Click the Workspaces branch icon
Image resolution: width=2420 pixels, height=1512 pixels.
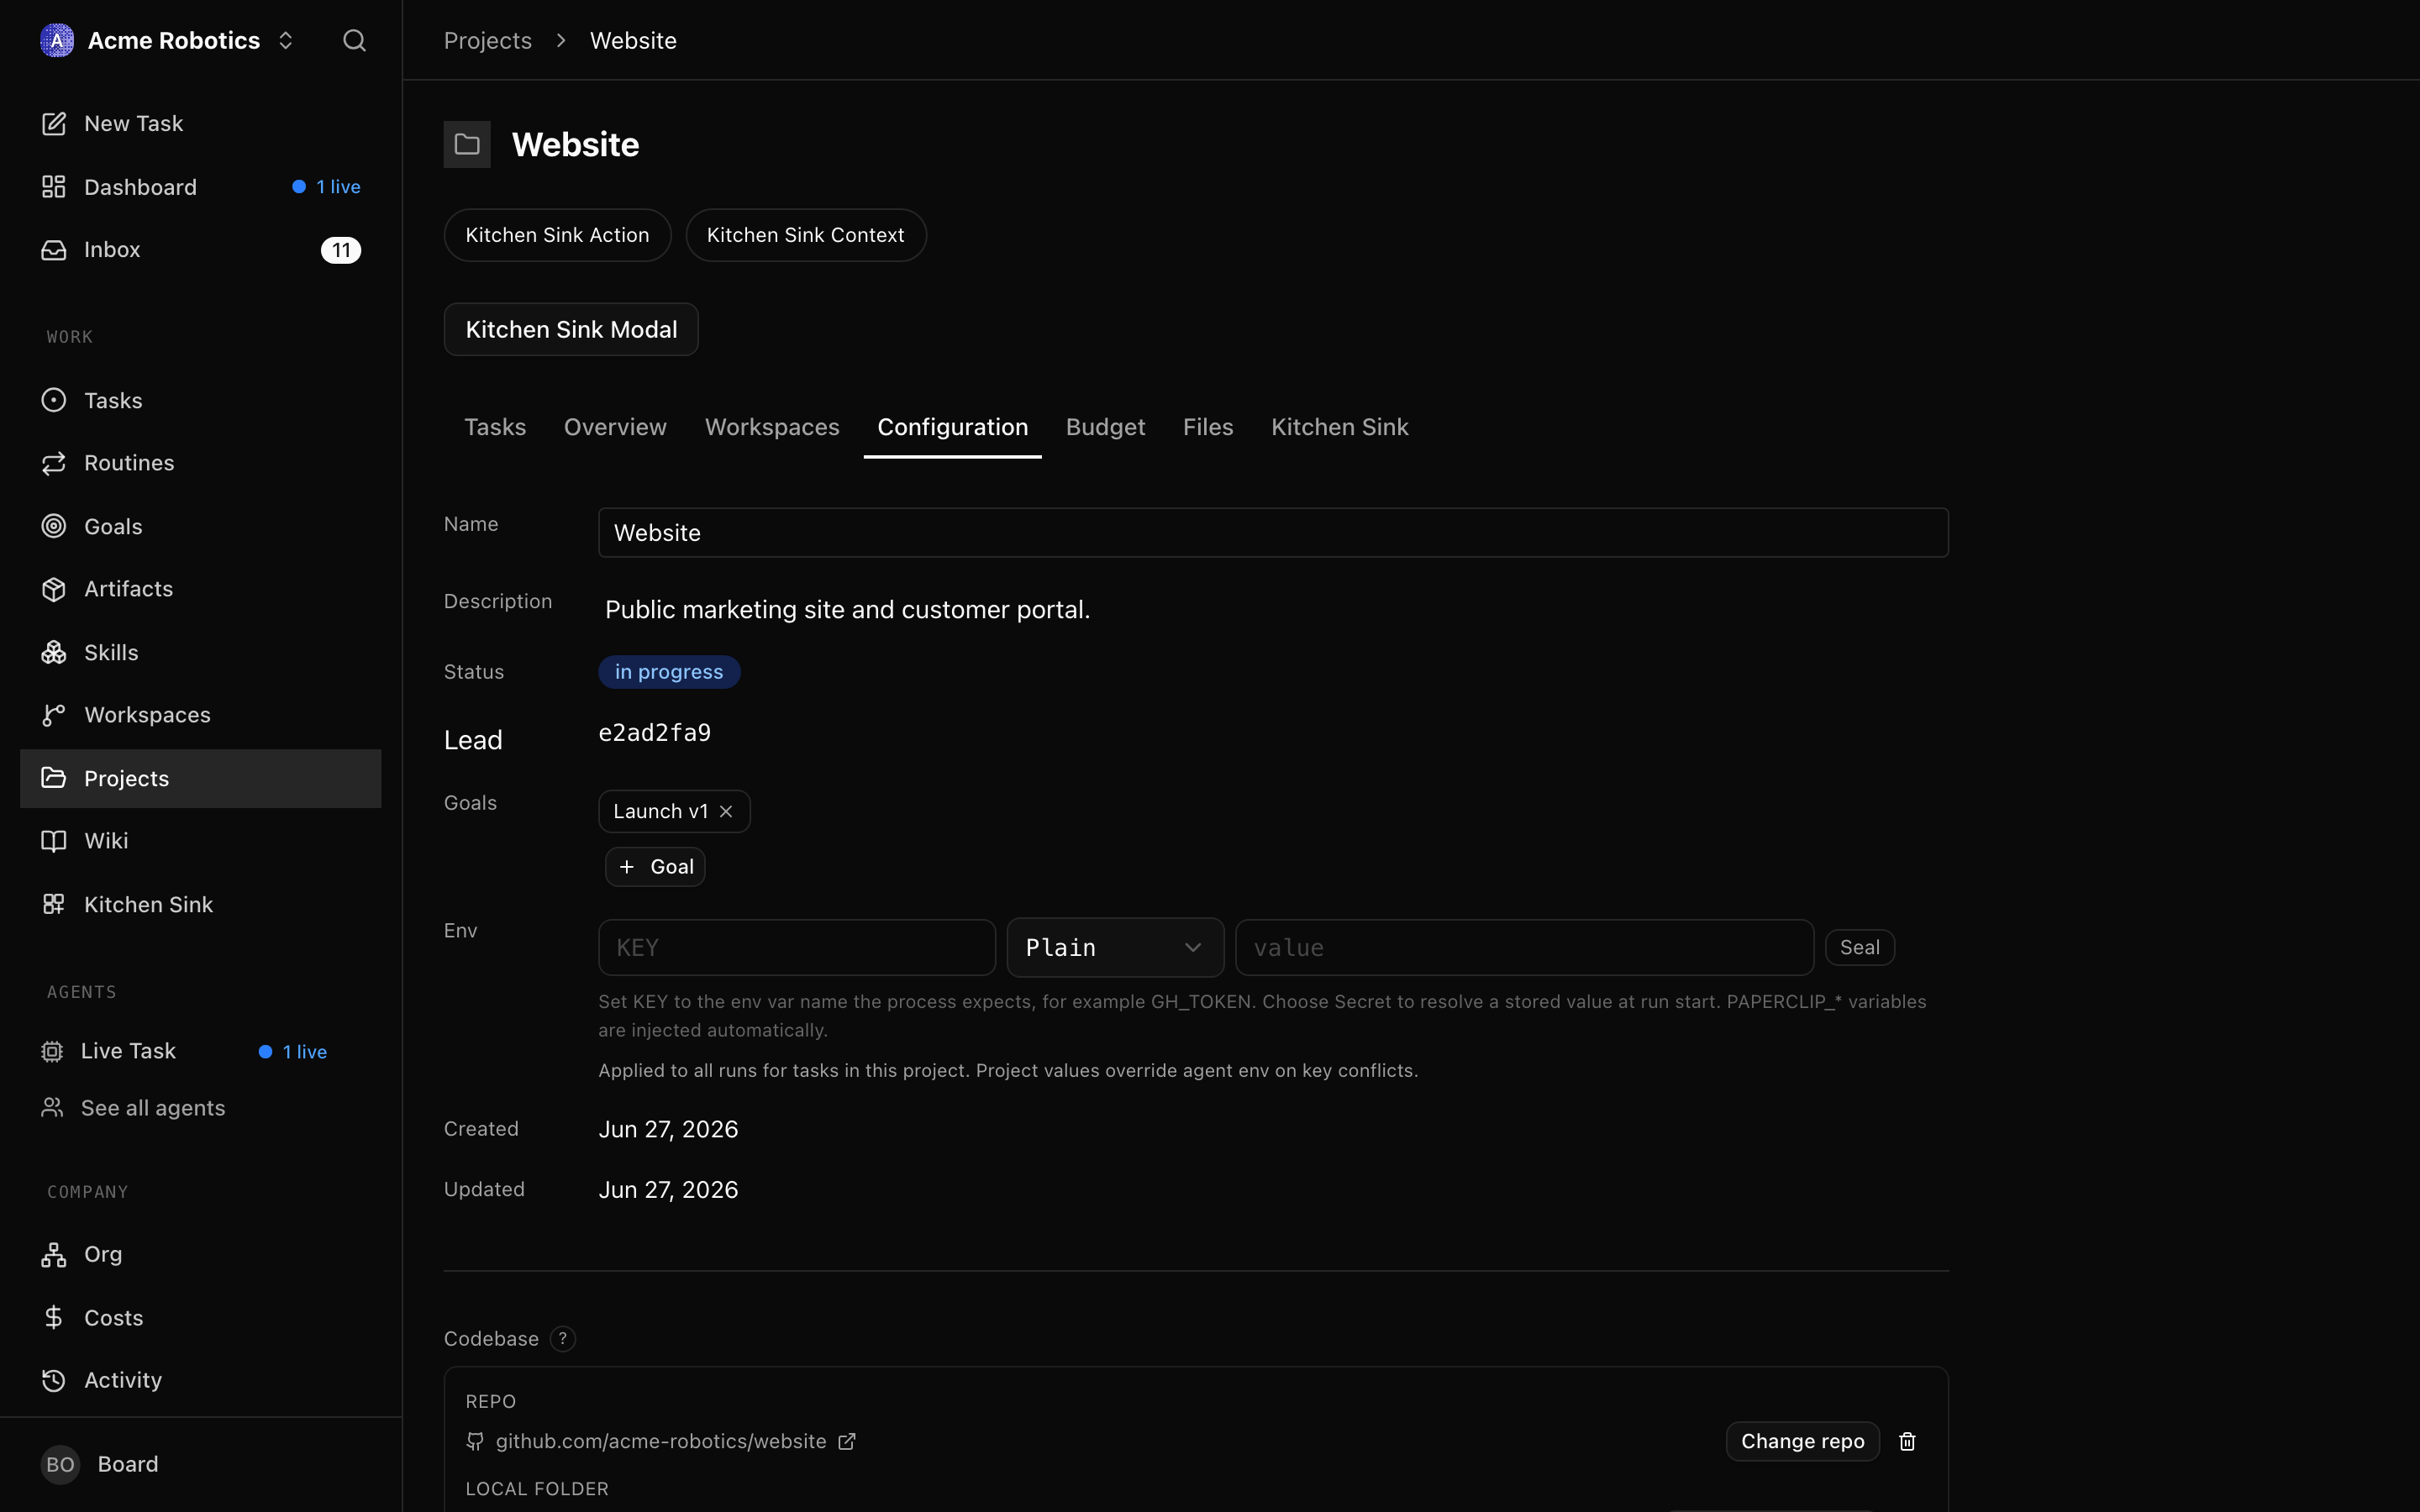[54, 715]
